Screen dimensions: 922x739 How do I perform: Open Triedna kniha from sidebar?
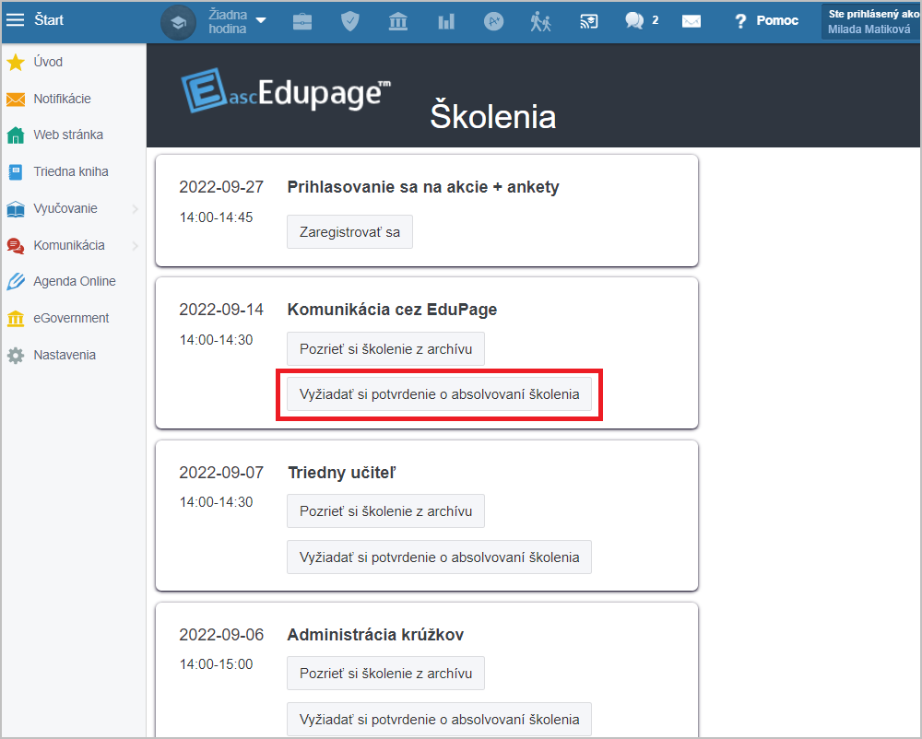(71, 171)
